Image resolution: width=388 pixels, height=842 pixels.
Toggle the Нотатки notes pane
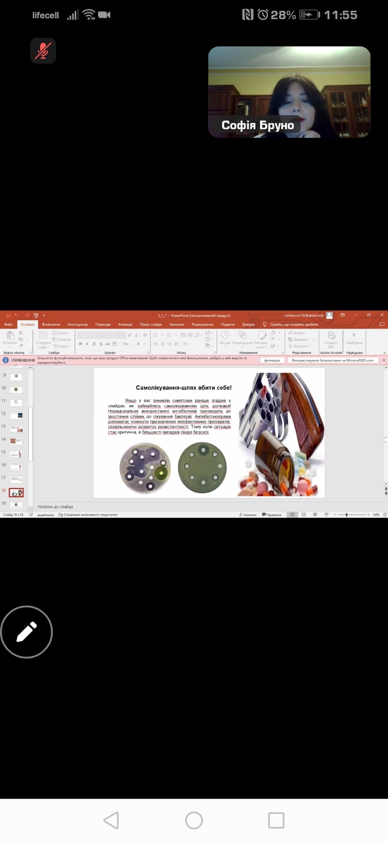247,515
